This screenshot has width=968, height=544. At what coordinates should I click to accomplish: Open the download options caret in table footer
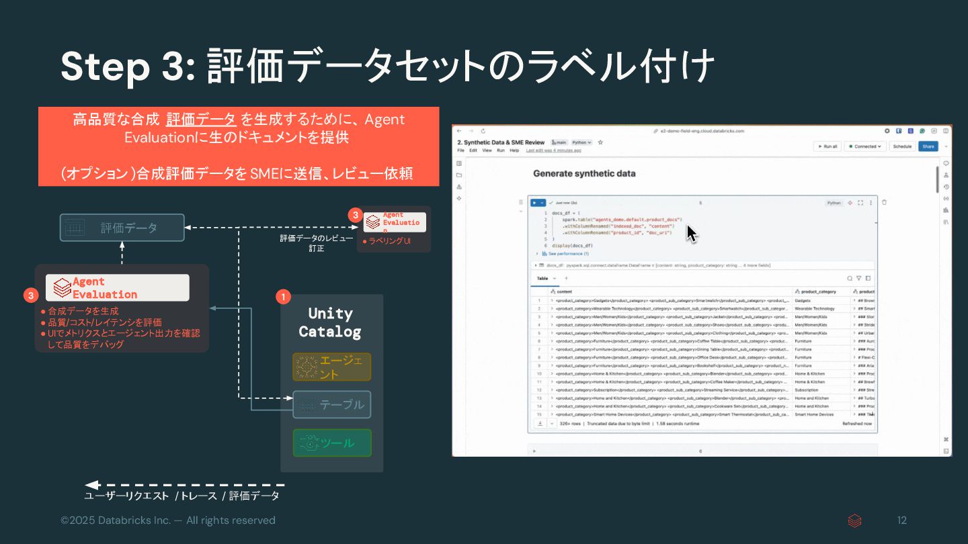tap(552, 424)
